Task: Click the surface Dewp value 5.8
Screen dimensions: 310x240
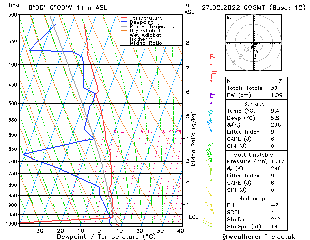Action: (275, 118)
